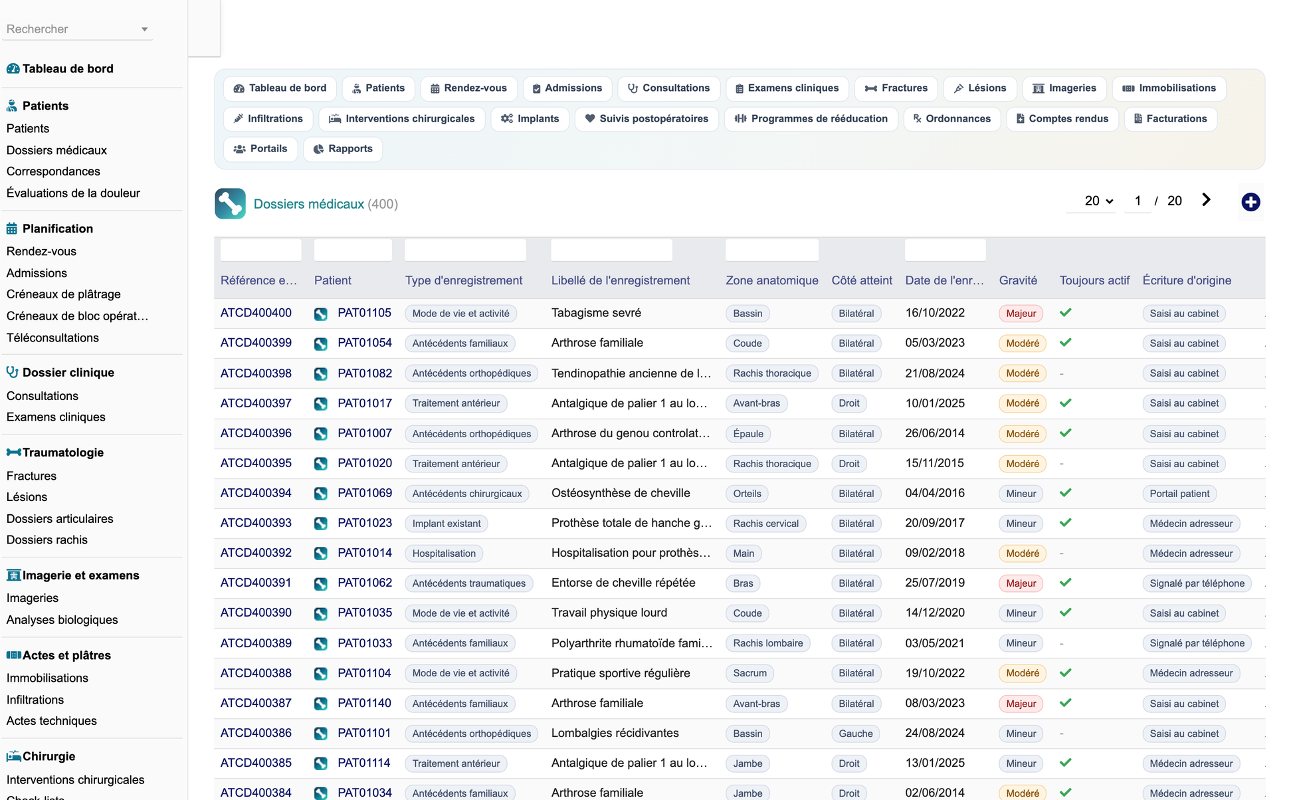
Task: Click the Type d'enregistrement filter field
Action: point(465,250)
